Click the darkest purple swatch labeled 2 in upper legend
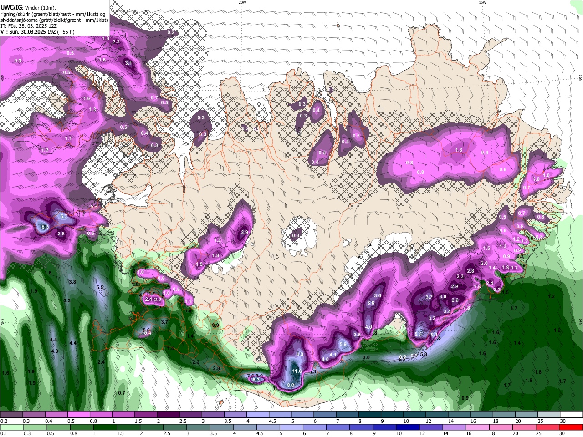 click(x=168, y=415)
